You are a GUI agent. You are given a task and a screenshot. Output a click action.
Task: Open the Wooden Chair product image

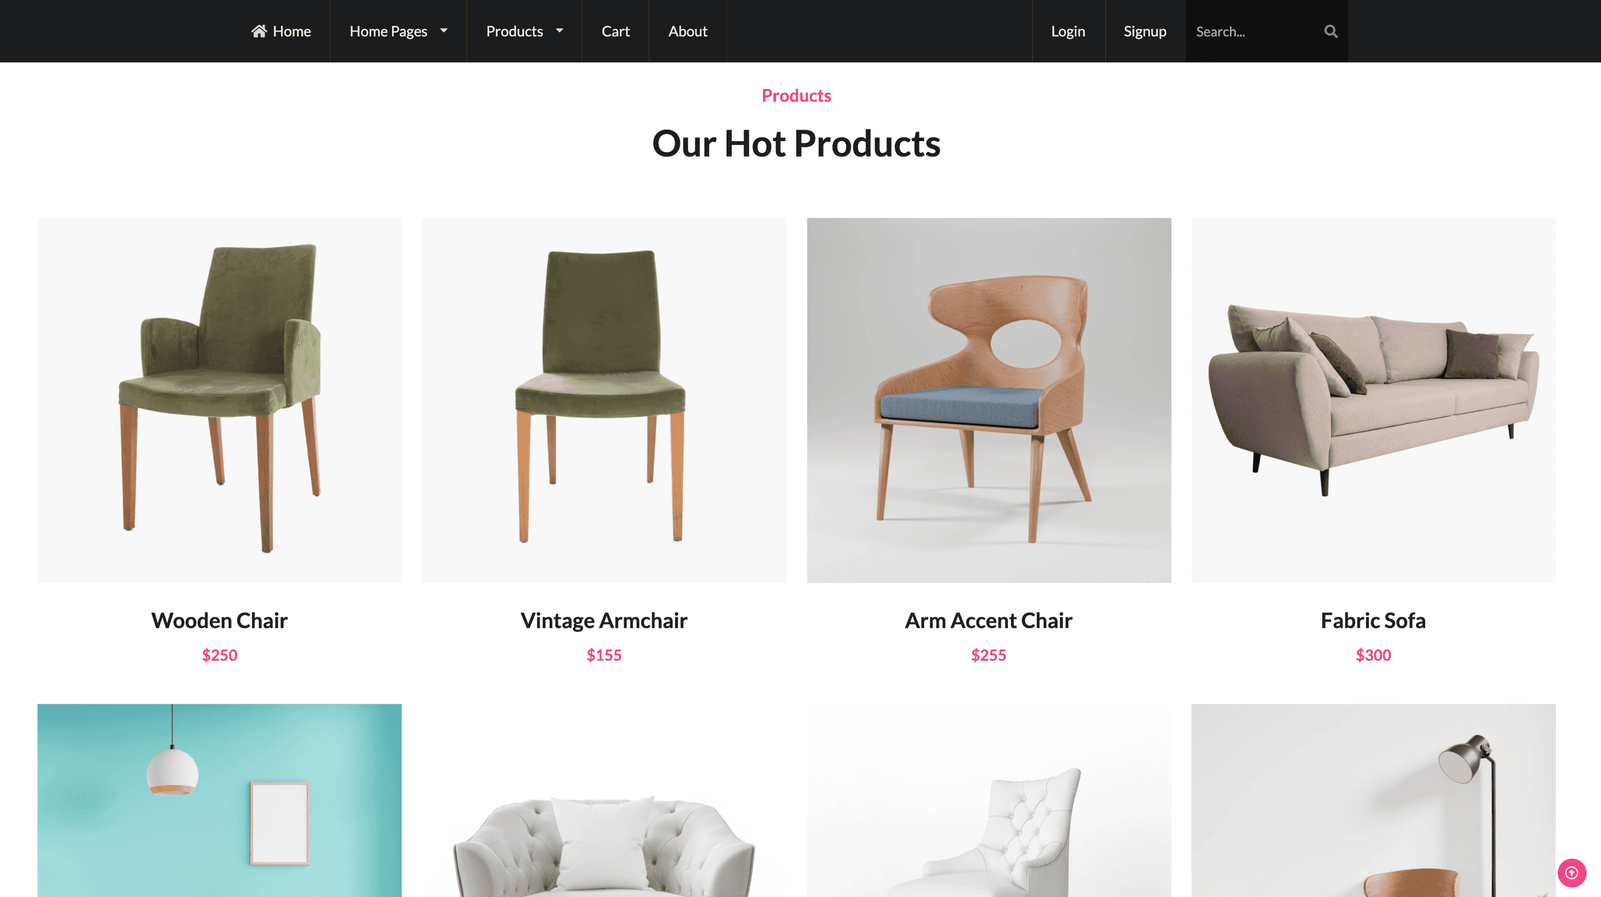point(219,400)
